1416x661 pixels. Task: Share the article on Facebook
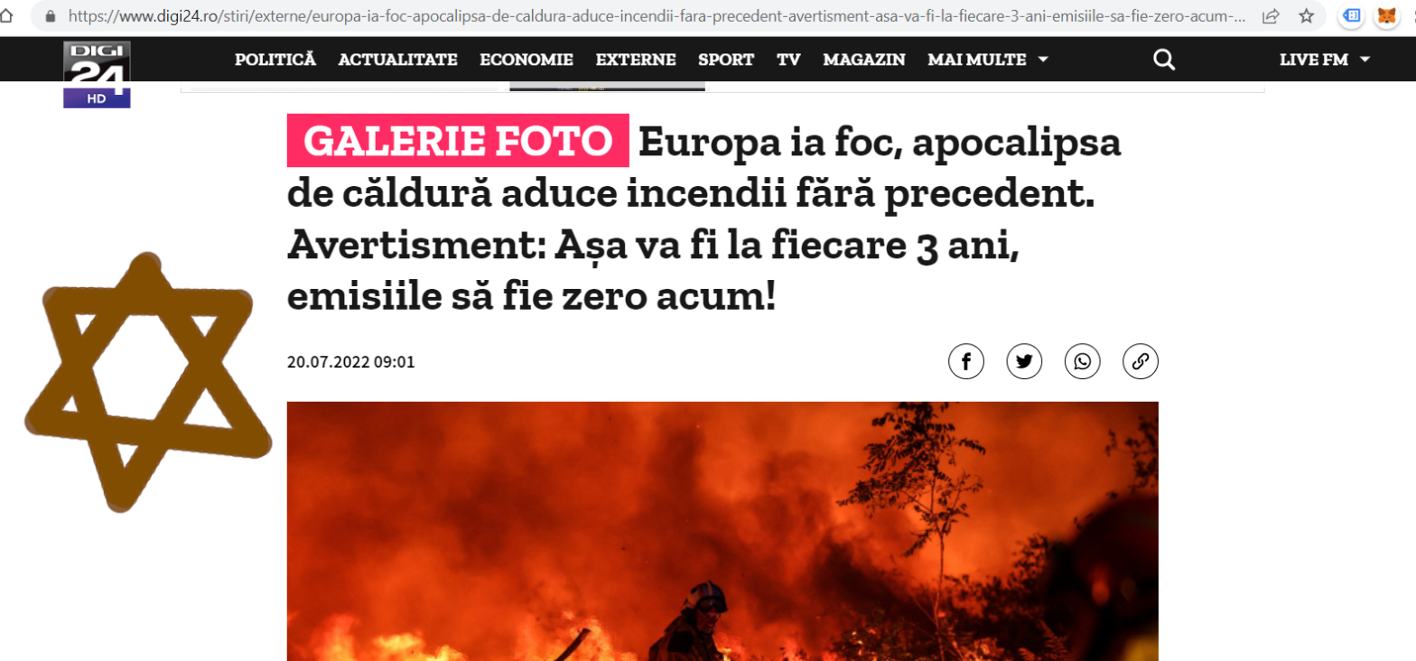(x=965, y=362)
